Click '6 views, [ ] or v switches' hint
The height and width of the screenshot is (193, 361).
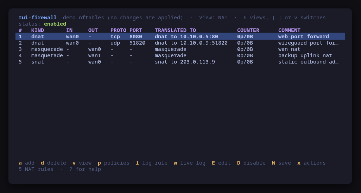coord(284,18)
